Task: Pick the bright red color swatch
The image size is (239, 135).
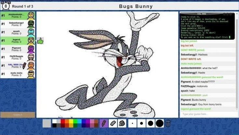Action: click(x=63, y=121)
